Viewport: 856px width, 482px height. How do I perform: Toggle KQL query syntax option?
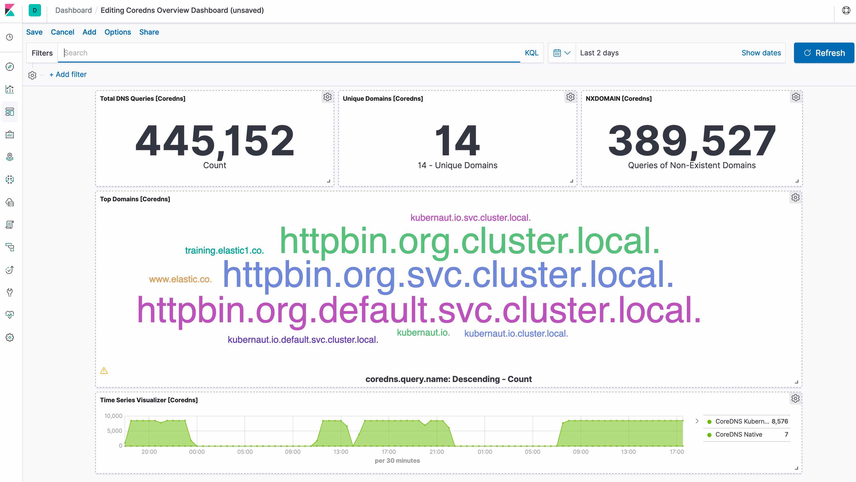(x=532, y=53)
